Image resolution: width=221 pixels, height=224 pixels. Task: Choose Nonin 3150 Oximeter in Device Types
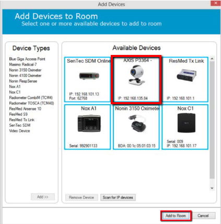[x=25, y=70]
